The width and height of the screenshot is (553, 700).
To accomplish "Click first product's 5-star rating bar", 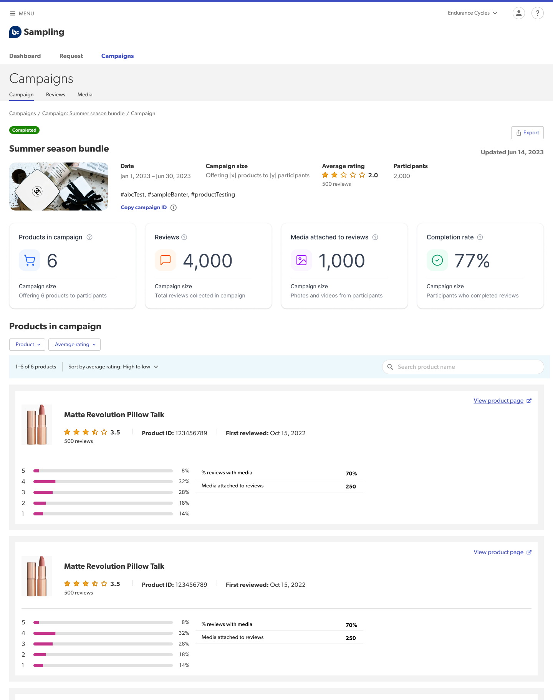I will [x=103, y=471].
